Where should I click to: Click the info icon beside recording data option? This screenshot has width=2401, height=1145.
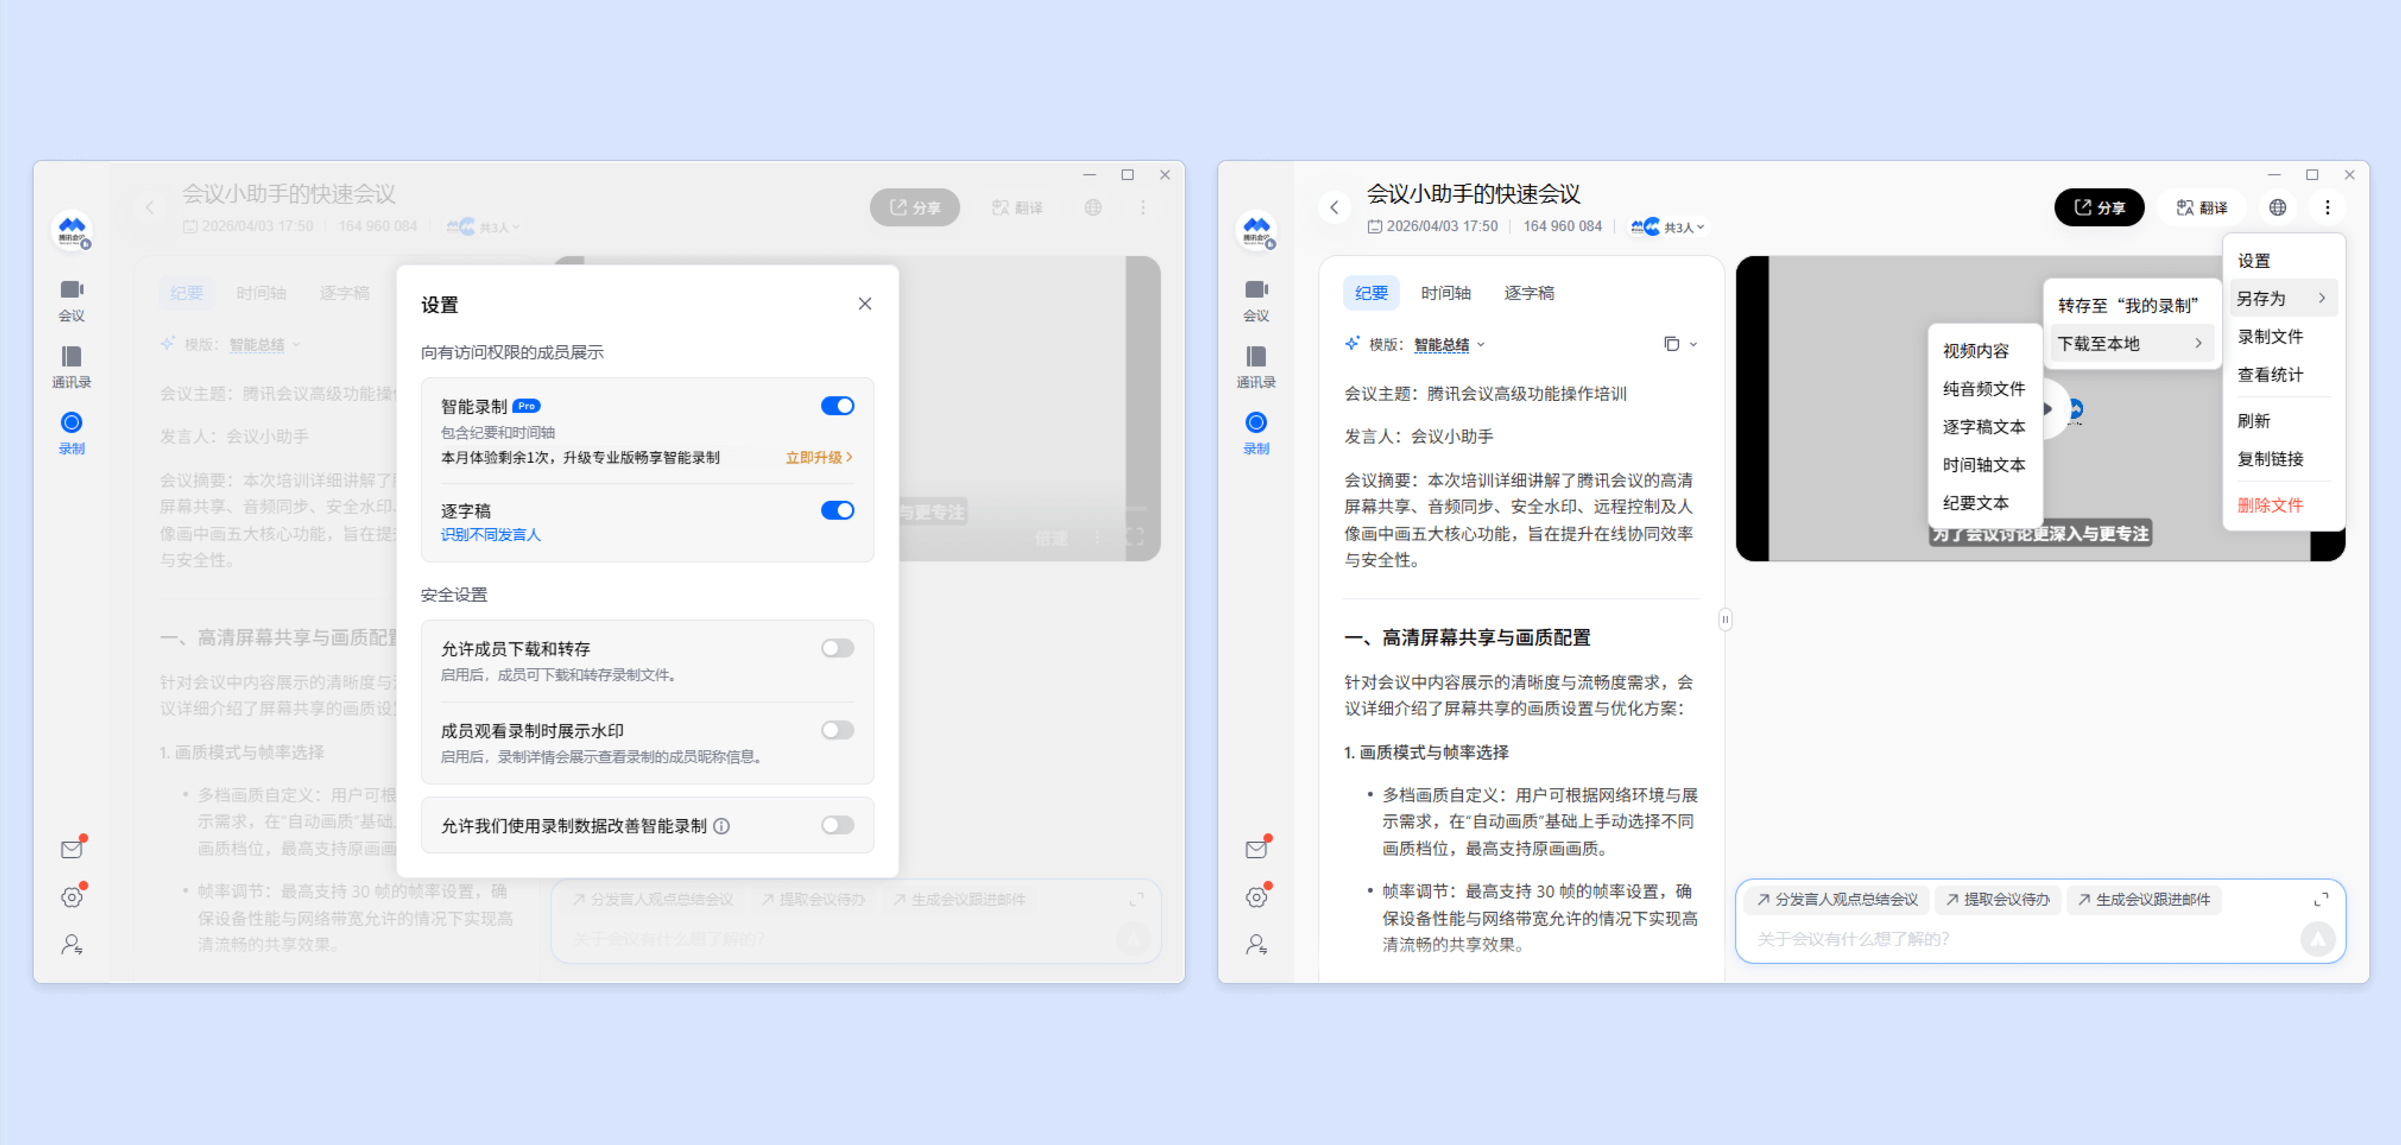721,826
